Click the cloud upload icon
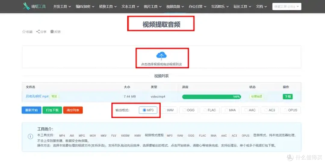Screen dimensions: 325x164 click(162, 56)
